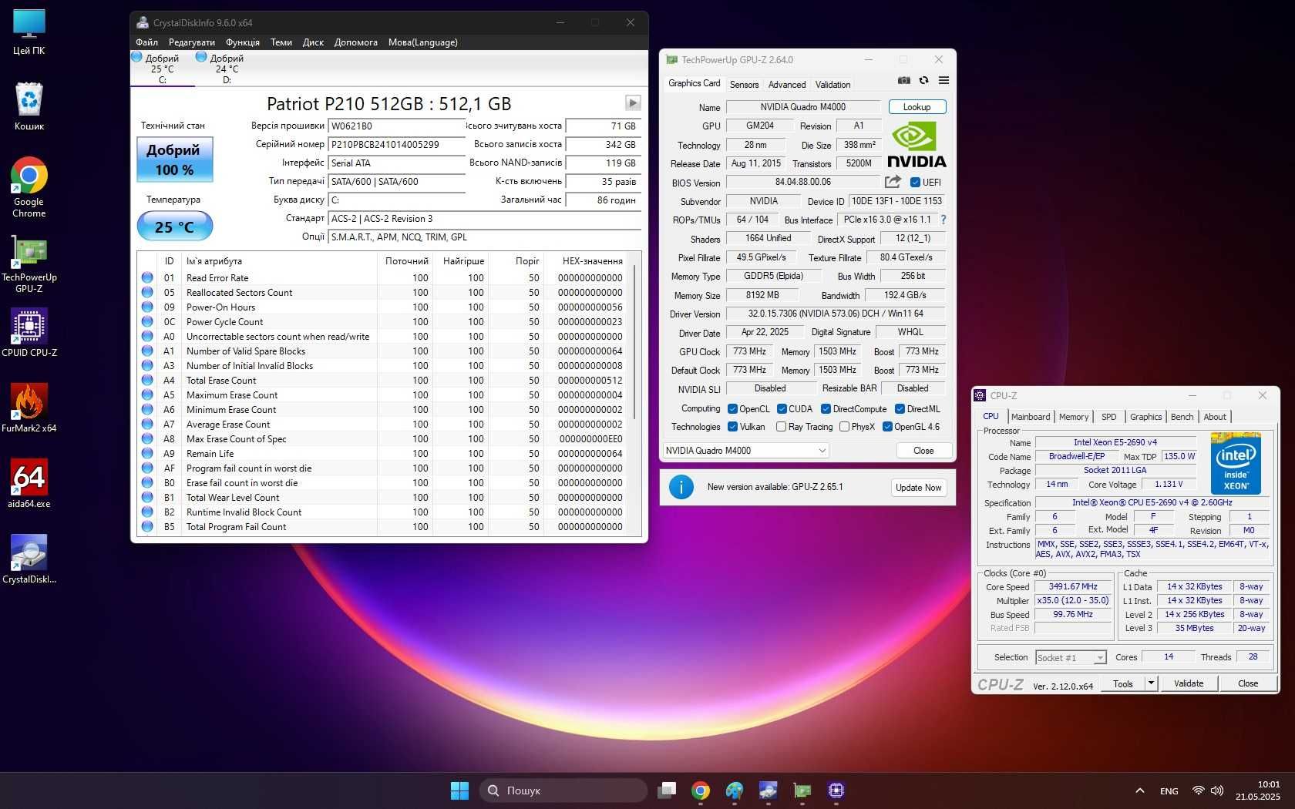
Task: Open the GPU-Z hamburger menu icon
Action: click(x=943, y=80)
